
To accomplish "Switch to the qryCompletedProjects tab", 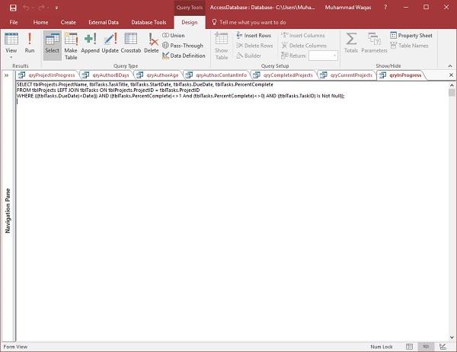I will (x=284, y=75).
